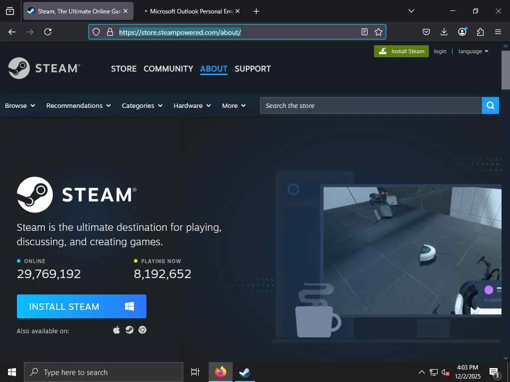Screen dimensions: 510x382
Task: Toggle reader view icon in address bar
Action: click(364, 32)
